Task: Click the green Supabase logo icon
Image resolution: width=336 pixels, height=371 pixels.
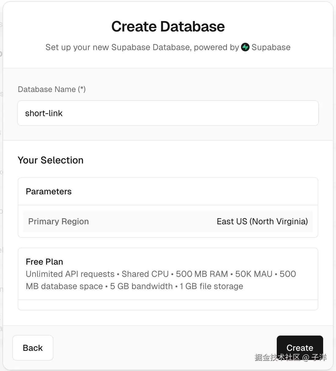Action: point(245,47)
